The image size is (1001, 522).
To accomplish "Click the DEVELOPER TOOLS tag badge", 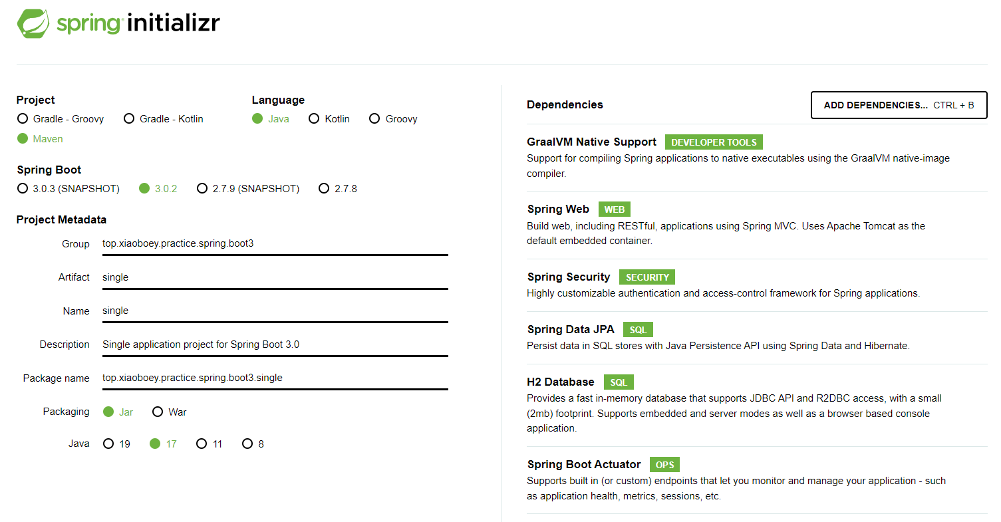I will pyautogui.click(x=714, y=142).
